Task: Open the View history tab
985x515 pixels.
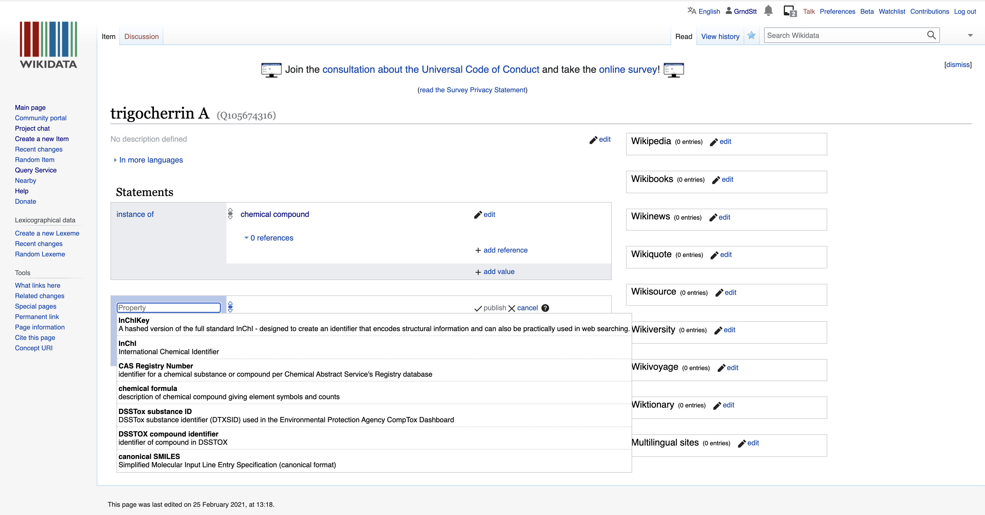Action: pyautogui.click(x=720, y=37)
